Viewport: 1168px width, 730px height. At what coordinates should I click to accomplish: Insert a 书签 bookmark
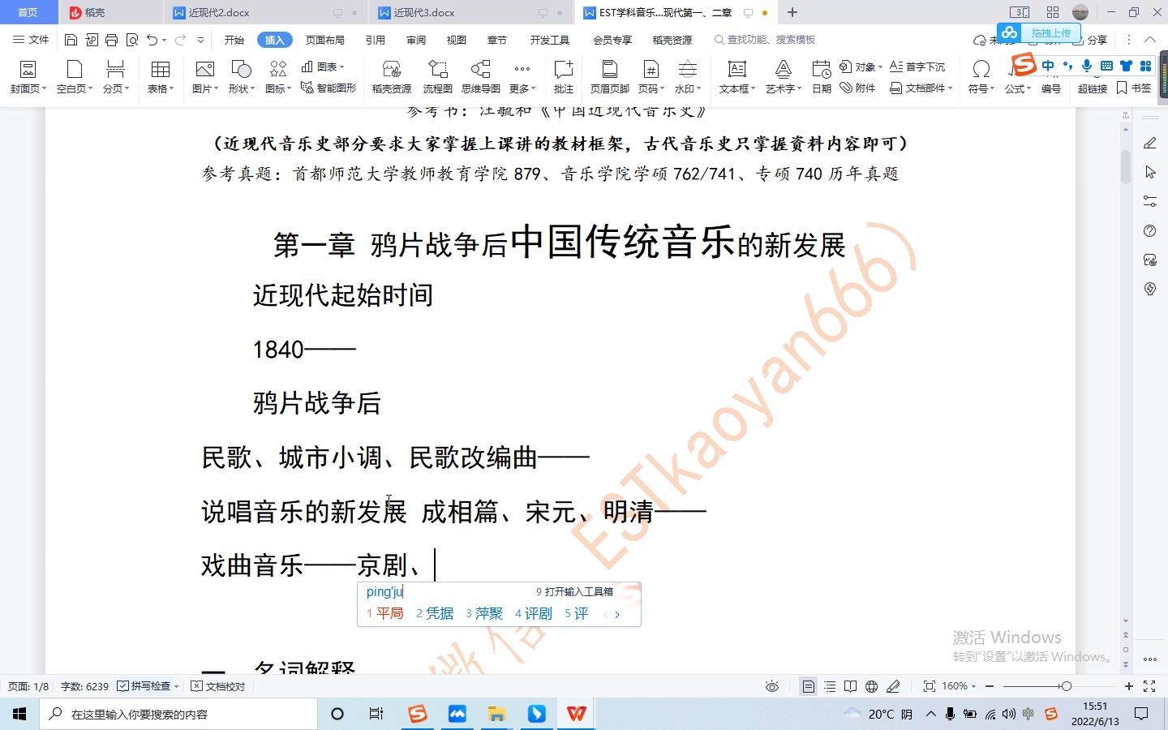(1134, 88)
